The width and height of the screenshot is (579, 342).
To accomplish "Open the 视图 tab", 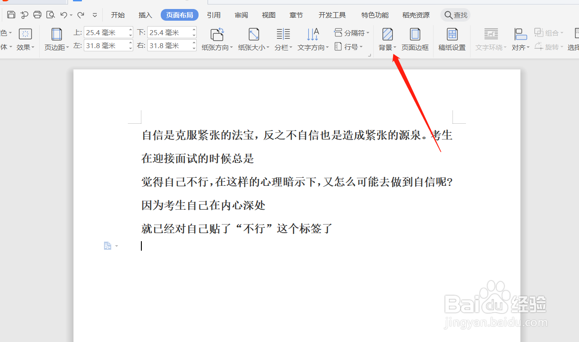I will [x=269, y=15].
